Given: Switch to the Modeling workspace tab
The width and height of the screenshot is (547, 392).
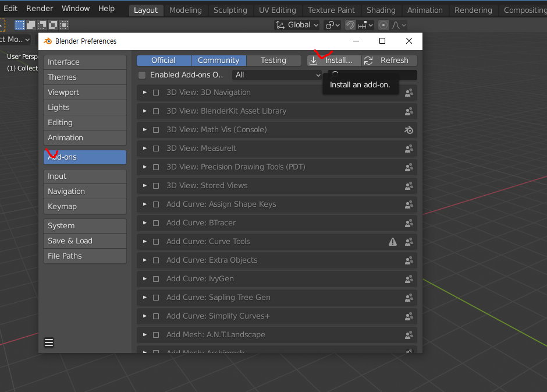Looking at the screenshot, I should coord(186,10).
